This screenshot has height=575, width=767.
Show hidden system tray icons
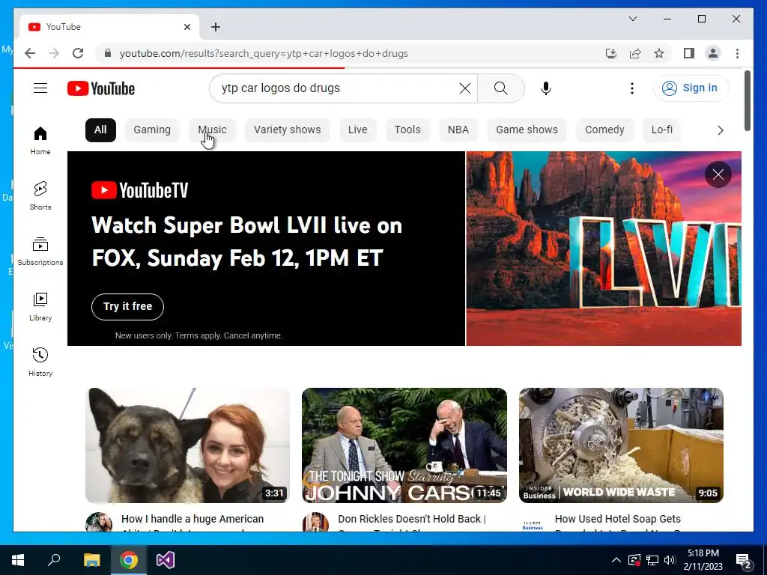point(616,560)
